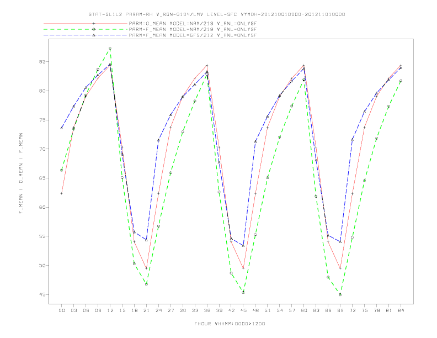Image resolution: width=437 pixels, height=338 pixels.
Task: Click x-axis hour label 54
Action: click(x=280, y=310)
